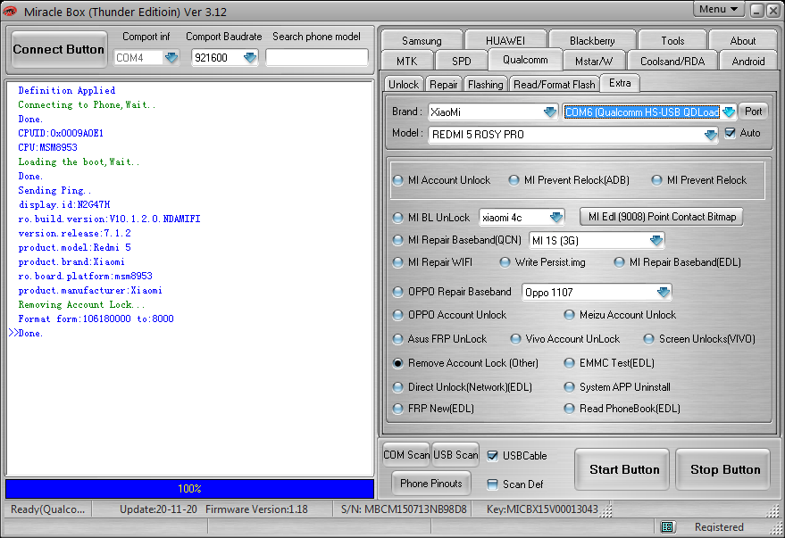Open the Mstar/W tab
The image size is (785, 538).
click(594, 61)
